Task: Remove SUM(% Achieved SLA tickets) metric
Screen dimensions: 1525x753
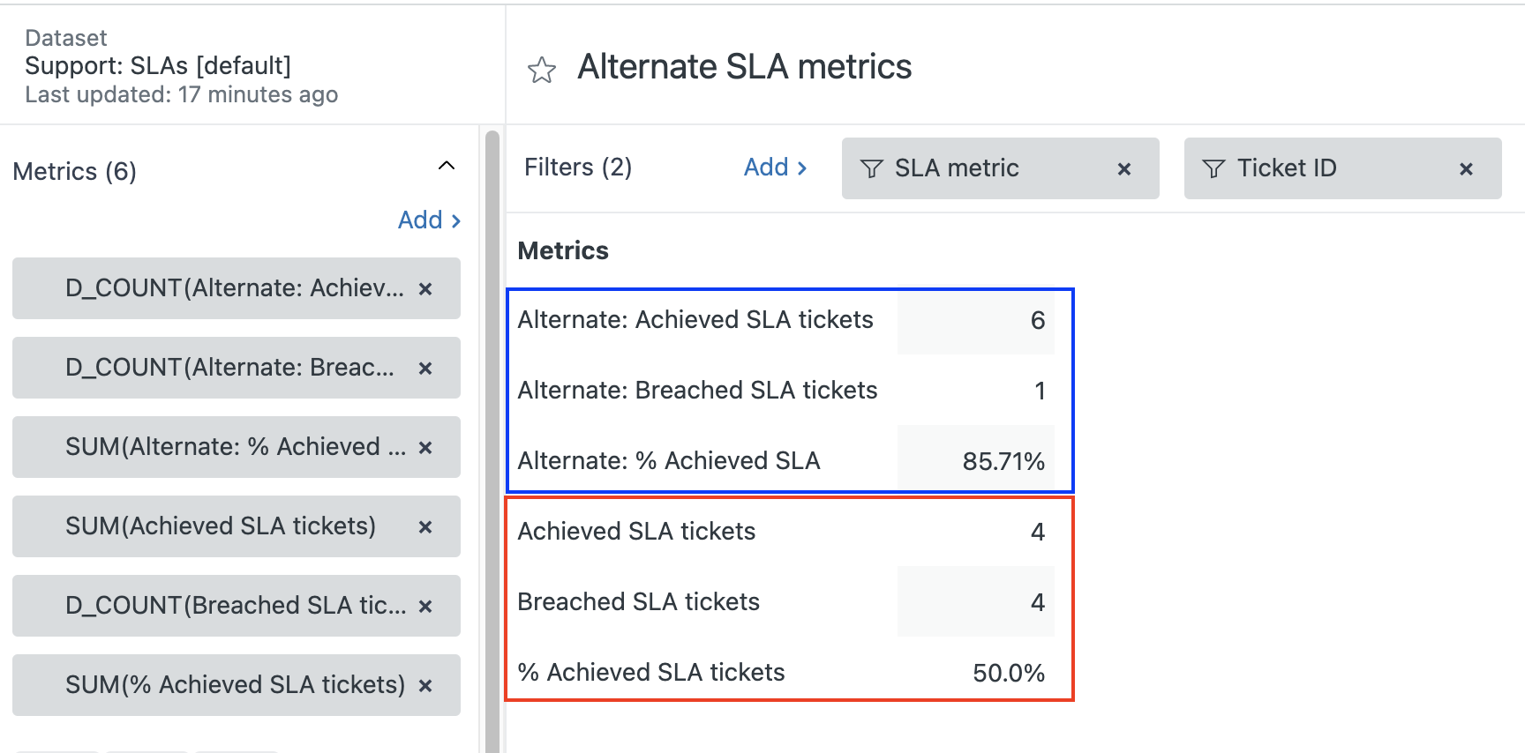Action: coord(425,686)
